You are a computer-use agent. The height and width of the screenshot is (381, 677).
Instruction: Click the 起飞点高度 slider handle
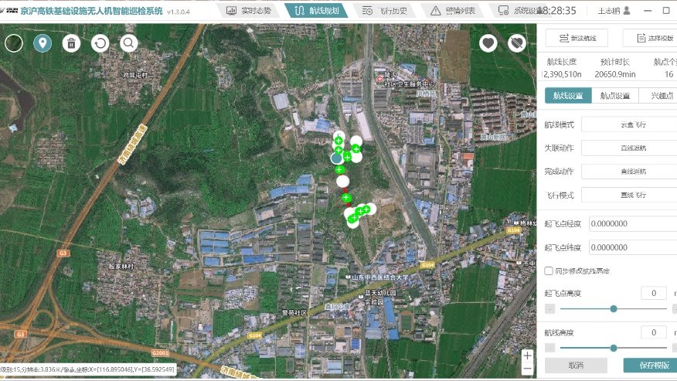tap(613, 308)
